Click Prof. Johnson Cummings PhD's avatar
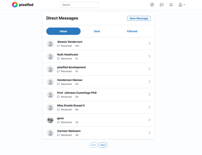This screenshot has width=202, height=155. pyautogui.click(x=50, y=95)
